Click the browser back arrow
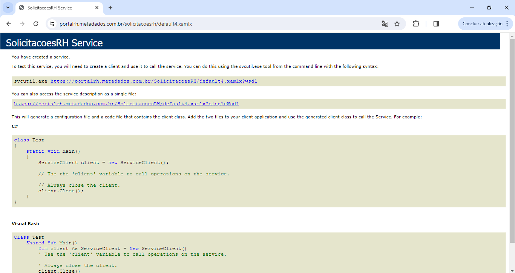This screenshot has width=515, height=273. coord(9,24)
